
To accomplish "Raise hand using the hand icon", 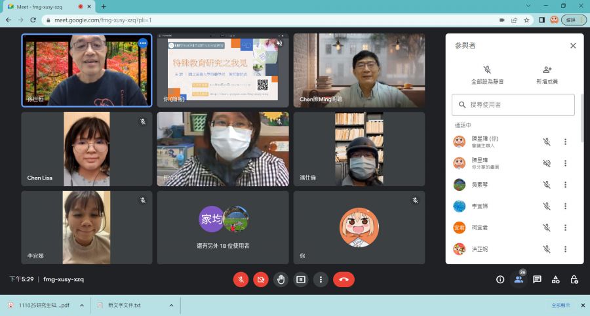I will (281, 279).
